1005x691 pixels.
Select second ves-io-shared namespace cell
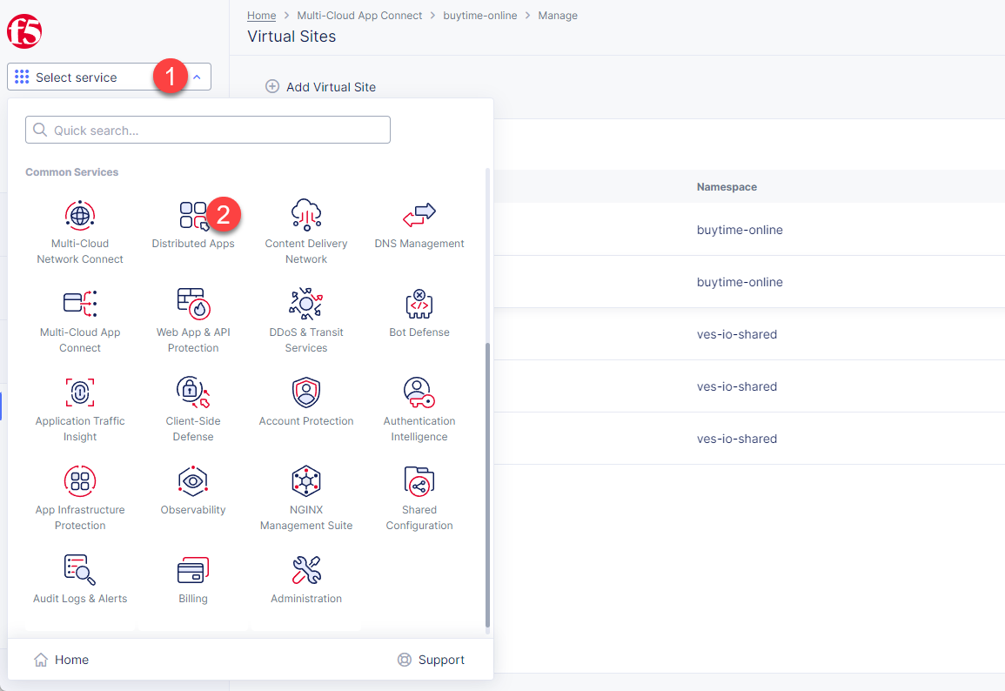[737, 386]
